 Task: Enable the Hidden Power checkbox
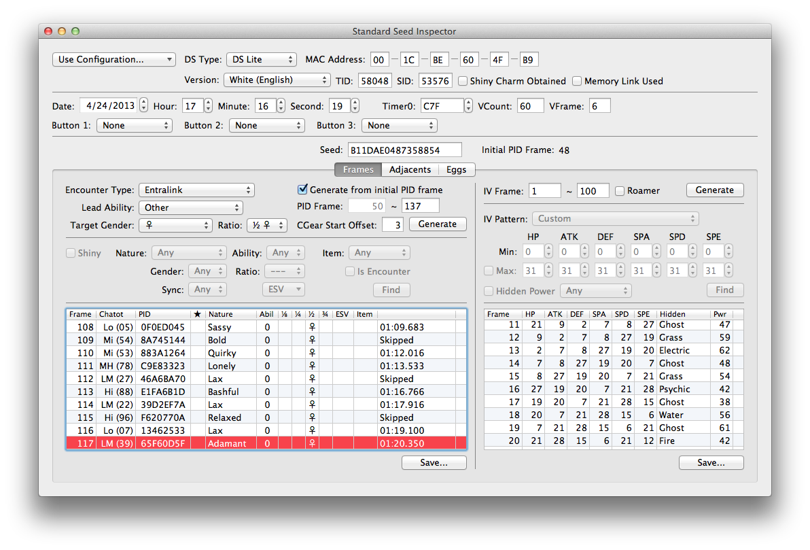click(x=488, y=291)
